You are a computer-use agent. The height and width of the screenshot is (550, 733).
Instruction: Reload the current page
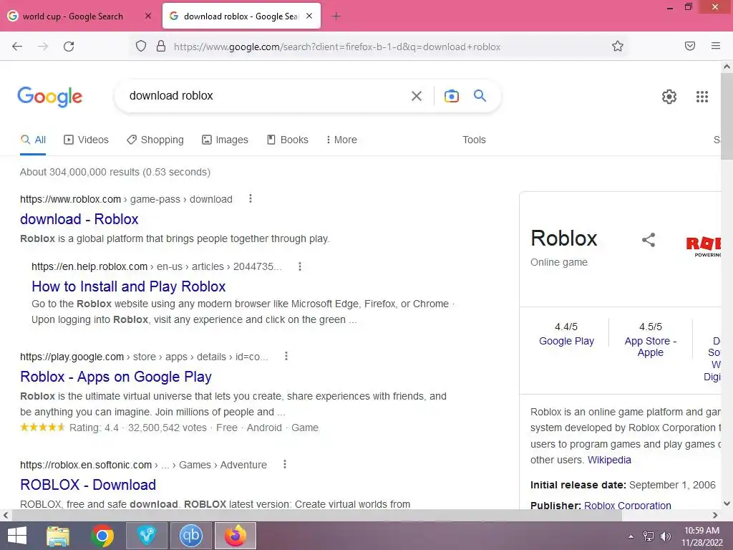[69, 47]
